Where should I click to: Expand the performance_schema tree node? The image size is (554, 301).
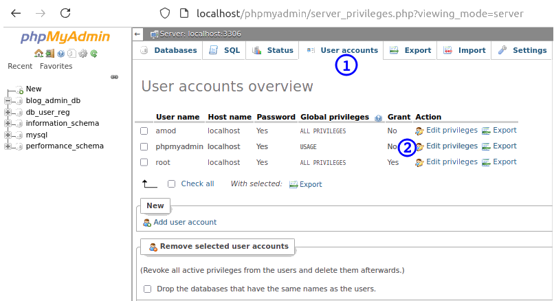point(8,146)
